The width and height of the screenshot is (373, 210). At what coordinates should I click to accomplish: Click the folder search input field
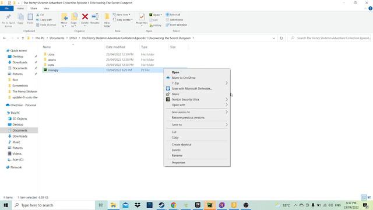330,38
